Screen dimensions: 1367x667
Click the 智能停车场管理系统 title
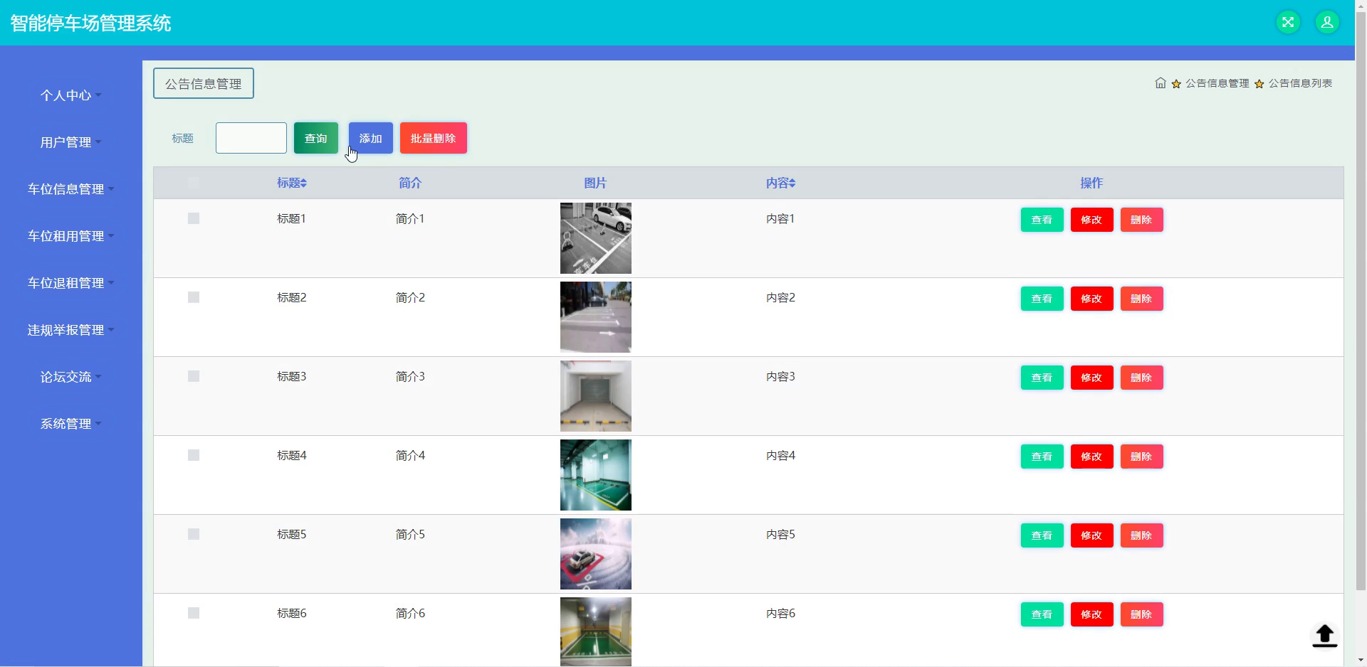click(90, 23)
